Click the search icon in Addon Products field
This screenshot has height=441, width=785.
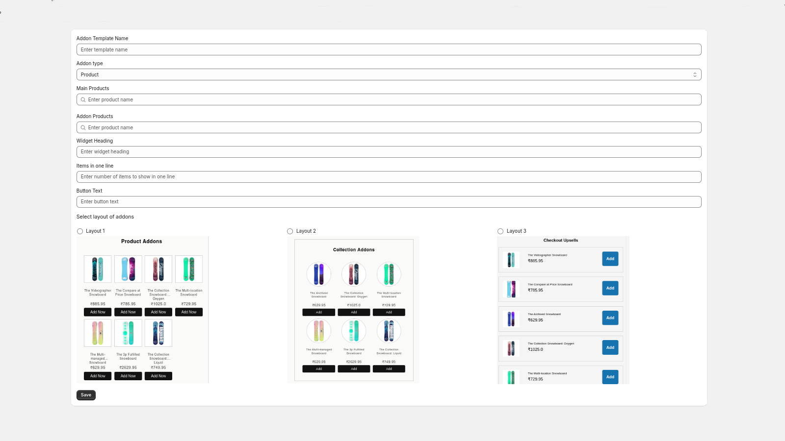[83, 127]
